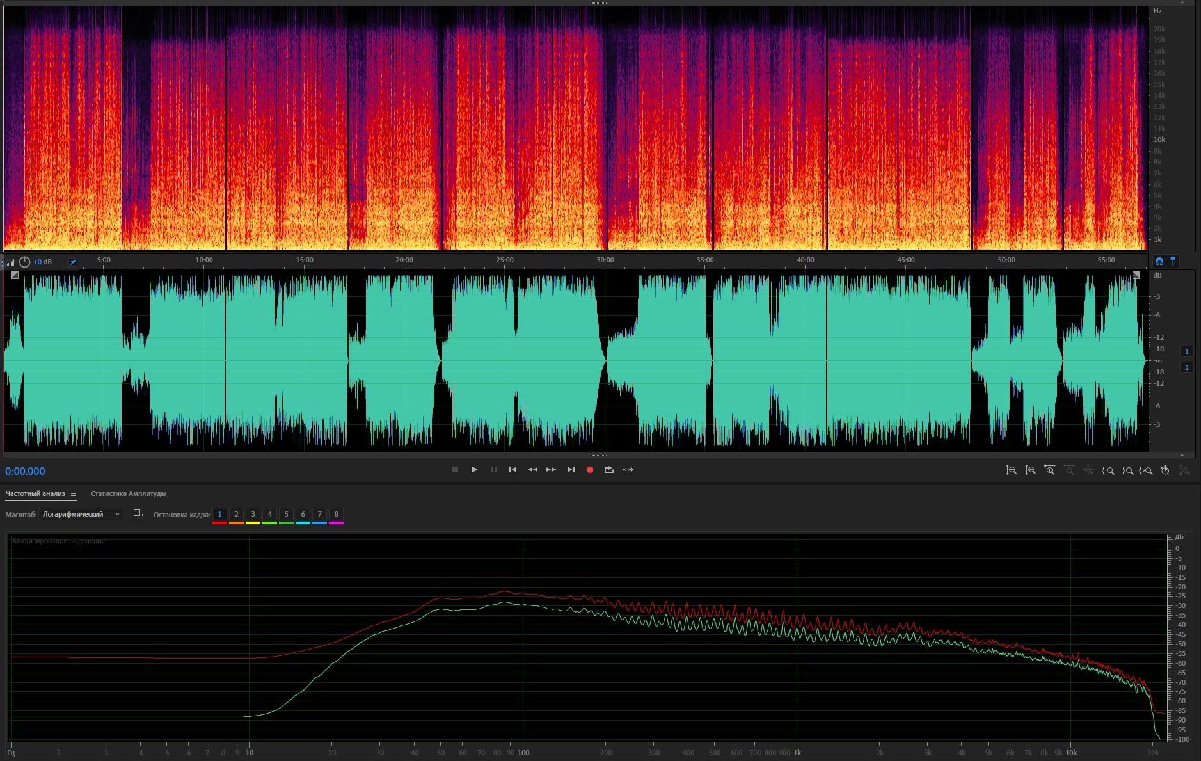Toggle loop playback icon

coord(608,470)
